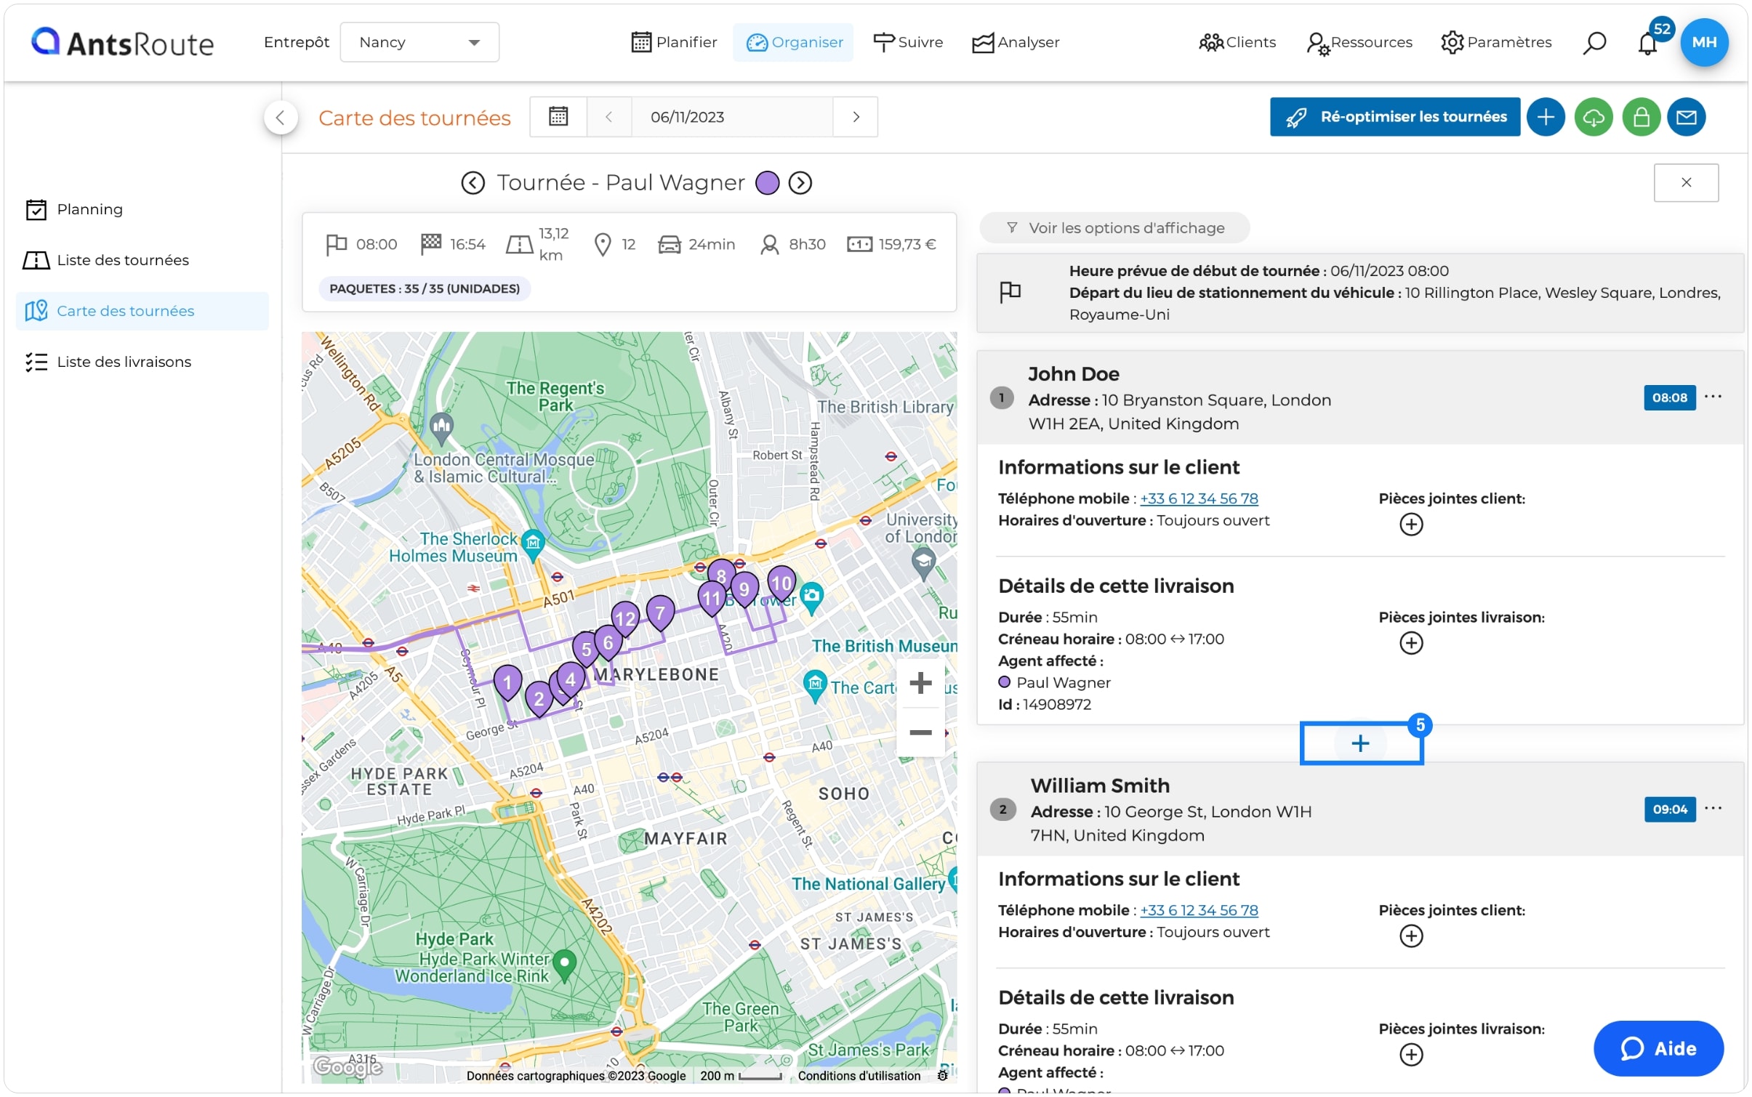Open John Doe's more options menu
The image size is (1752, 1097).
pos(1712,397)
